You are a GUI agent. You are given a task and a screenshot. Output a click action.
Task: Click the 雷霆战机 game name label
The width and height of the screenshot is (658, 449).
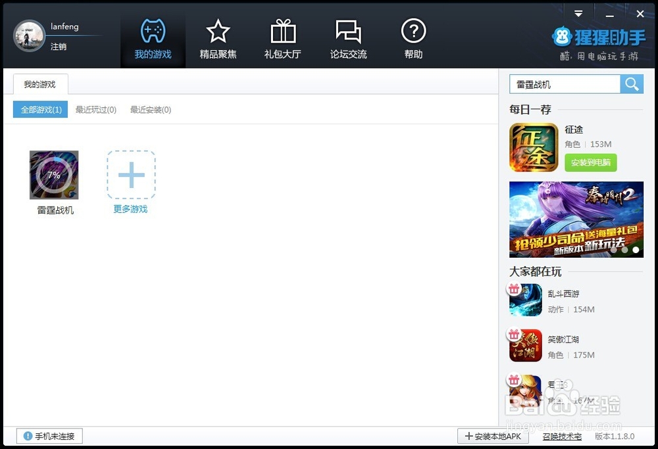[55, 210]
